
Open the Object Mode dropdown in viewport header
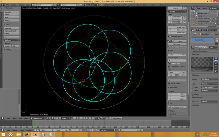click(38, 118)
